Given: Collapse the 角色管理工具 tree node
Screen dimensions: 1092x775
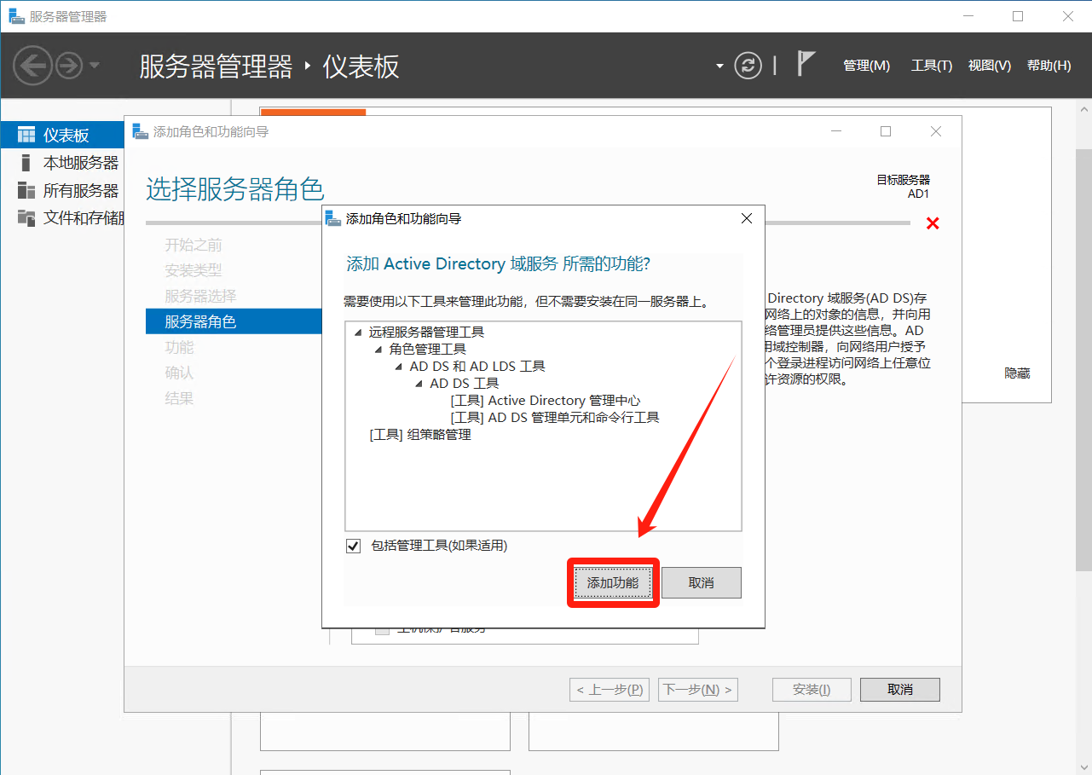Looking at the screenshot, I should click(378, 350).
